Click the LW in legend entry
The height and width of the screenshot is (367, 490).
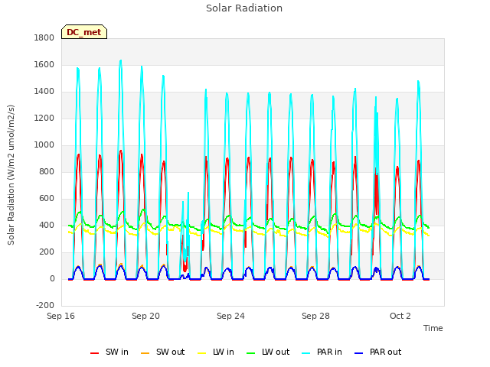pyautogui.click(x=216, y=352)
